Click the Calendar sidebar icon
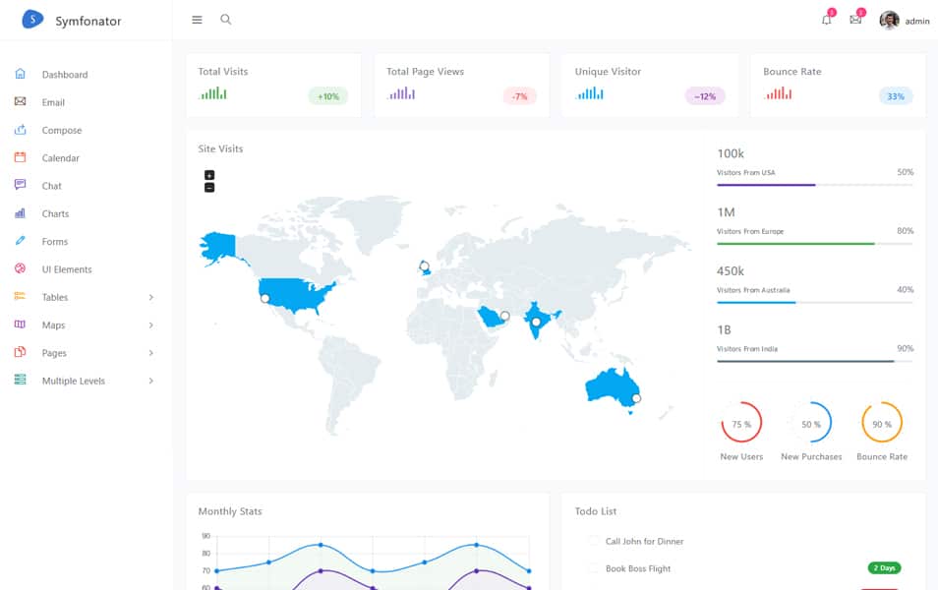 point(21,157)
